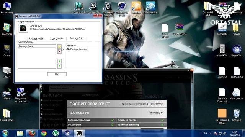Open the Компьютер desktop icon
Viewport: 245px width, 137px height.
tap(7, 8)
